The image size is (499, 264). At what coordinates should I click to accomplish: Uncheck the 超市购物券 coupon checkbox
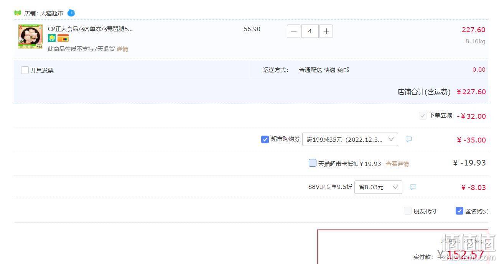265,139
